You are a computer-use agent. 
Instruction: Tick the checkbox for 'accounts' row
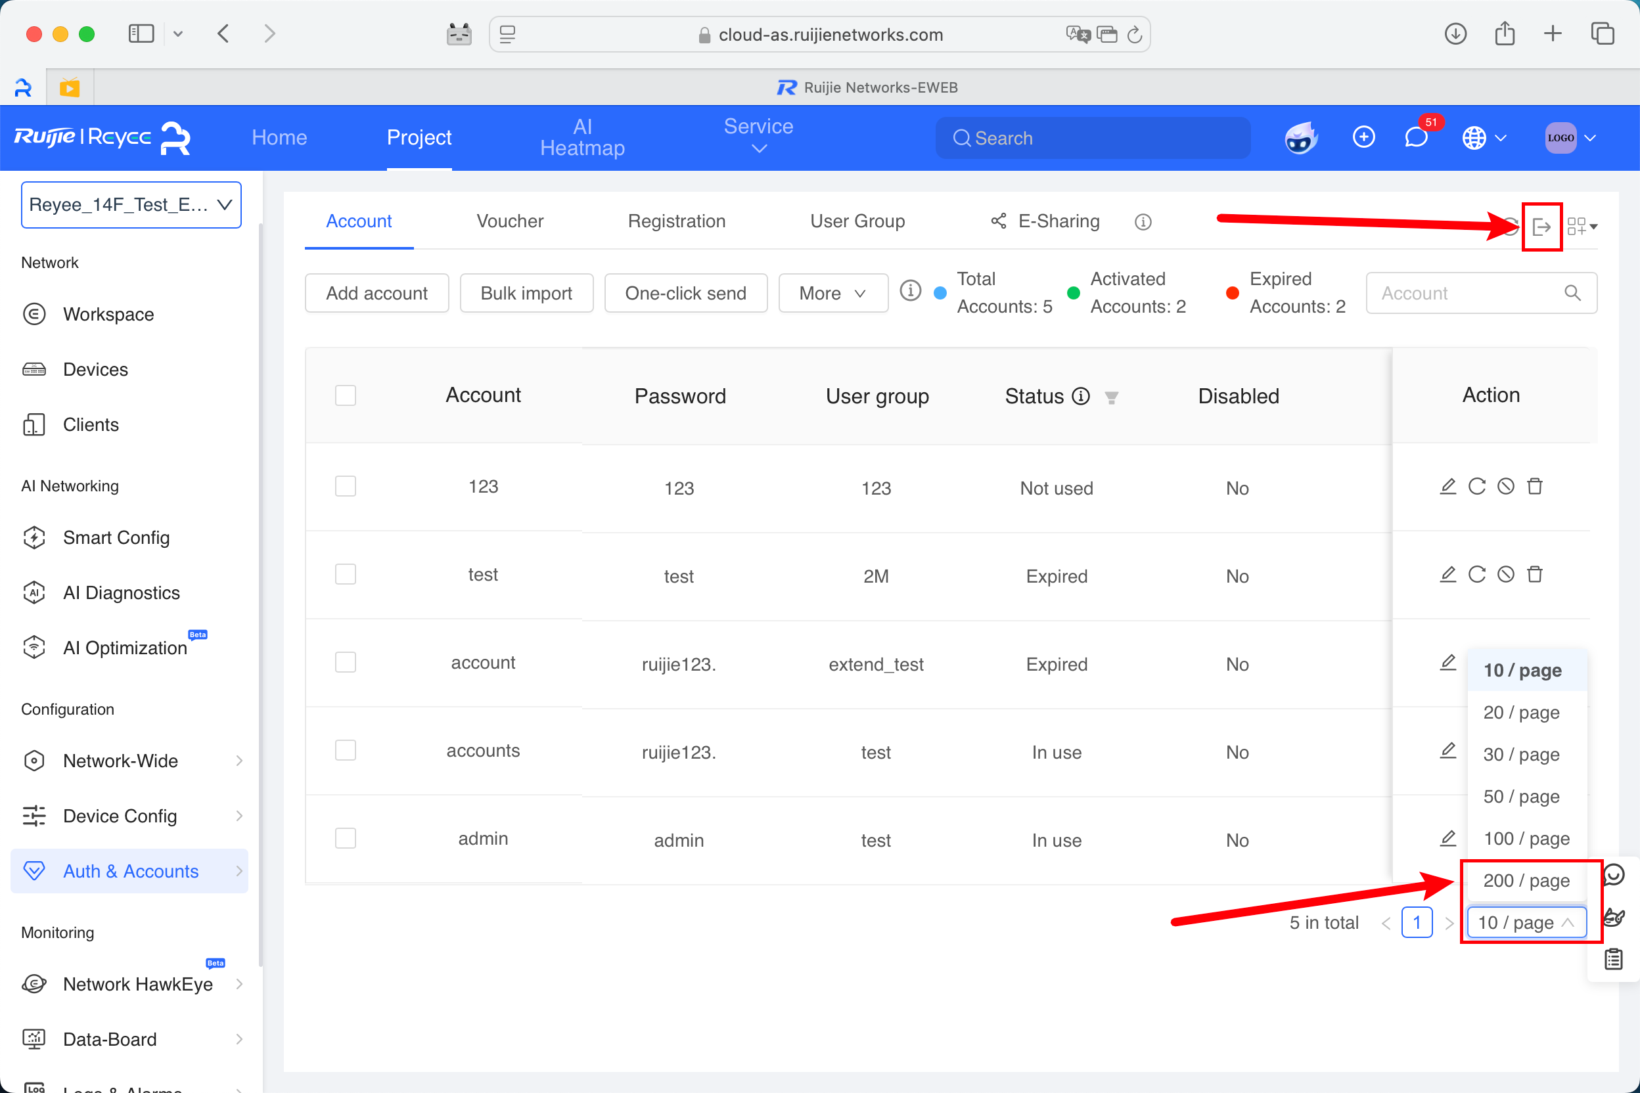(345, 750)
